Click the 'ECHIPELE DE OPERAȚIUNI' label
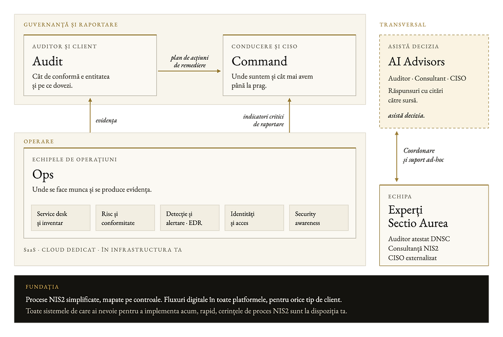Image resolution: width=503 pixels, height=337 pixels. (x=74, y=160)
